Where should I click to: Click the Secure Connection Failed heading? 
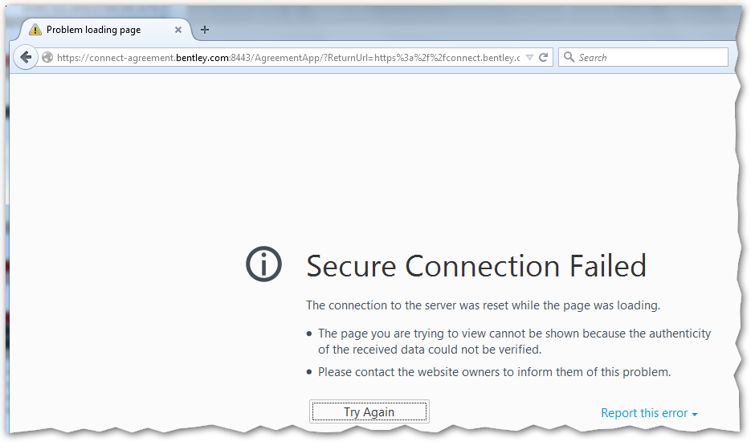475,266
